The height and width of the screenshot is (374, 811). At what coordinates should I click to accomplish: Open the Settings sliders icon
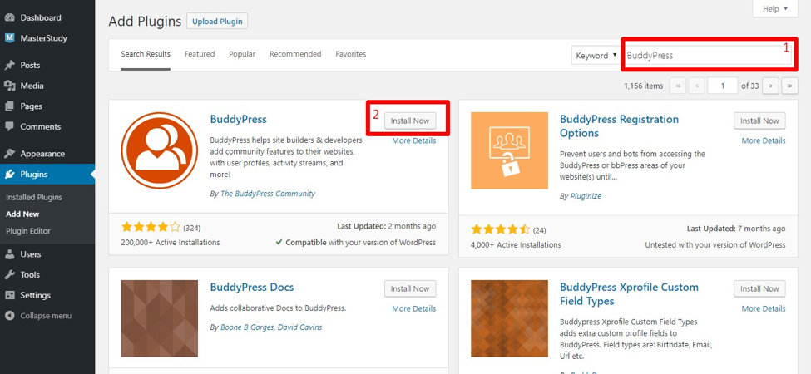(x=10, y=296)
